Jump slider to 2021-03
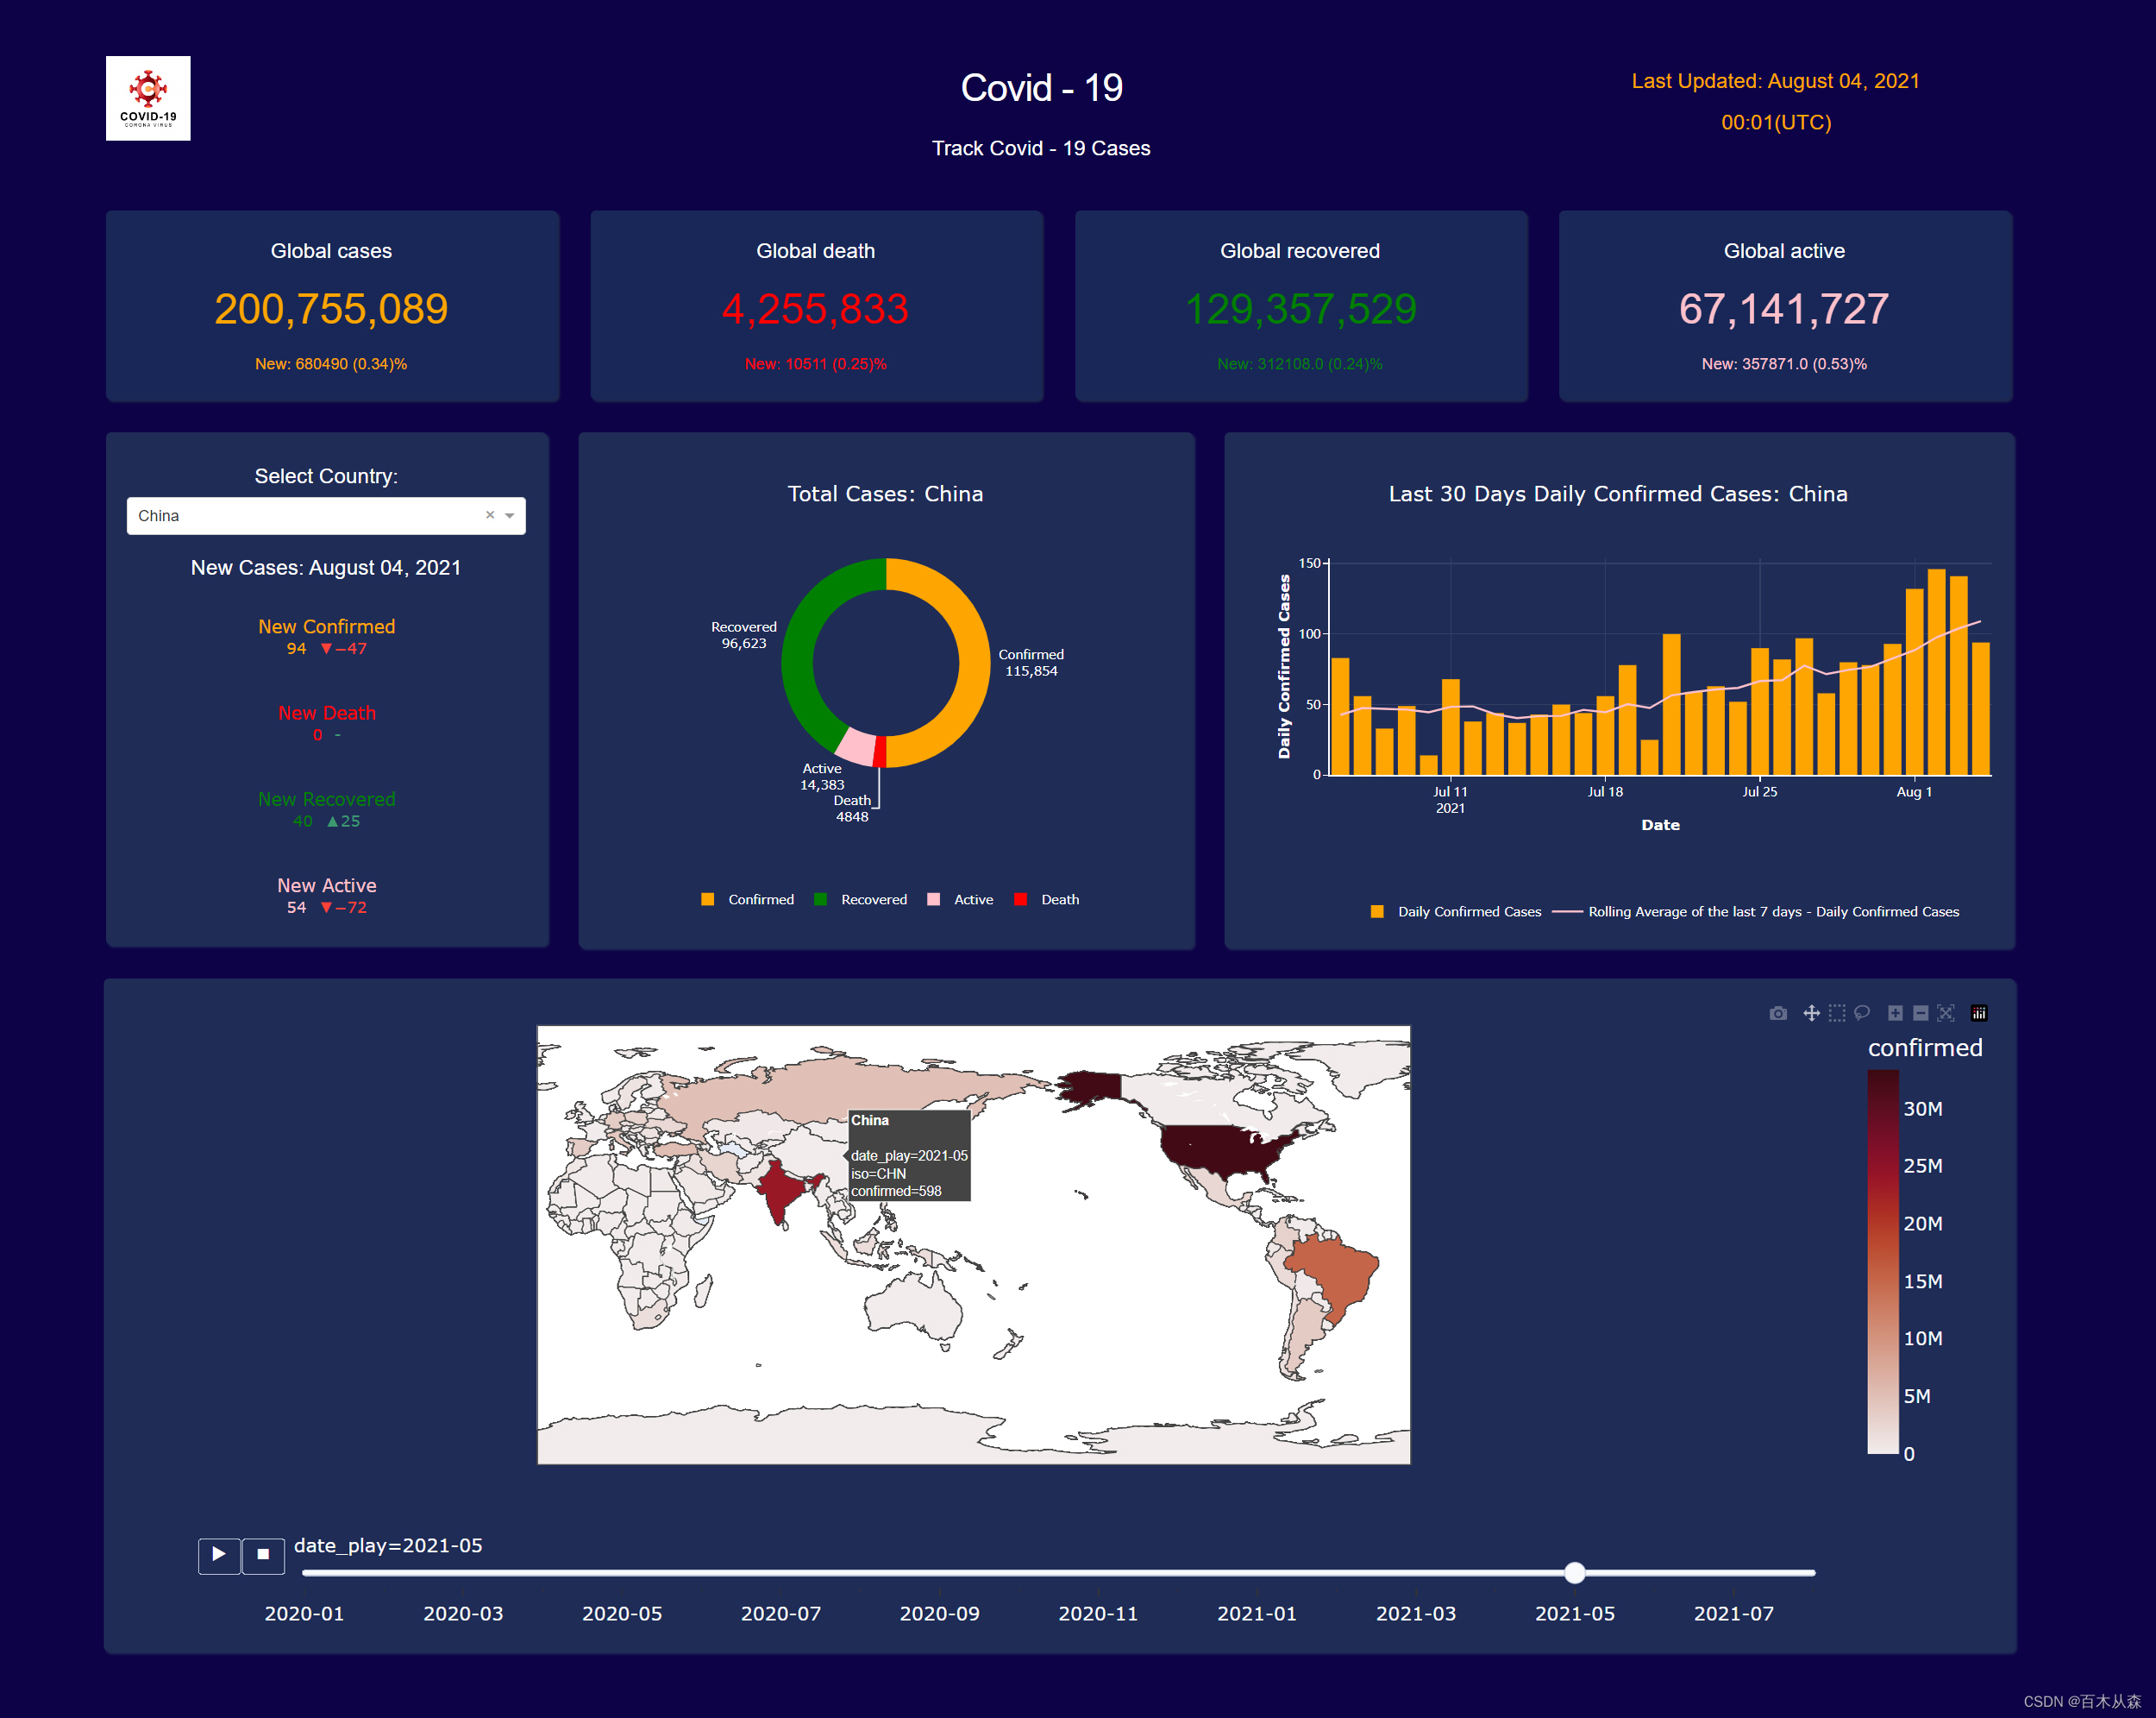The image size is (2156, 1718). click(x=1416, y=1612)
